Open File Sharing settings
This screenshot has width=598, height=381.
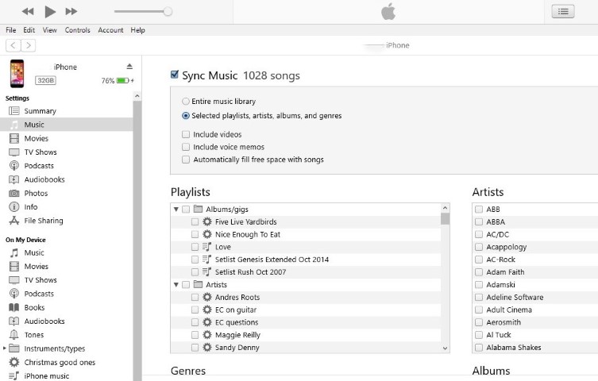pyautogui.click(x=43, y=221)
